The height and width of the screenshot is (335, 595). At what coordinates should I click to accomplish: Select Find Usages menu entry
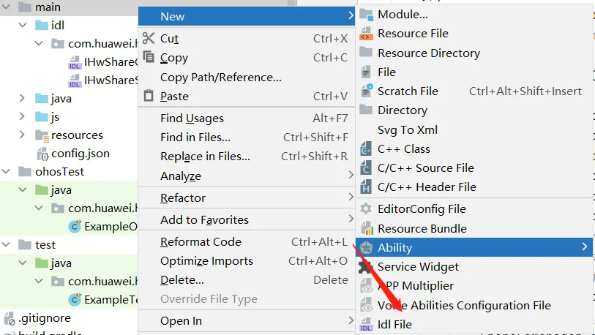click(192, 118)
